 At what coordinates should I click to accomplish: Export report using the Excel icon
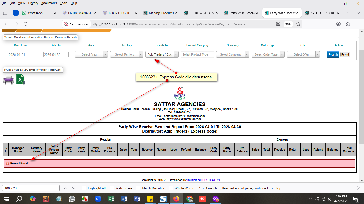click(x=21, y=80)
